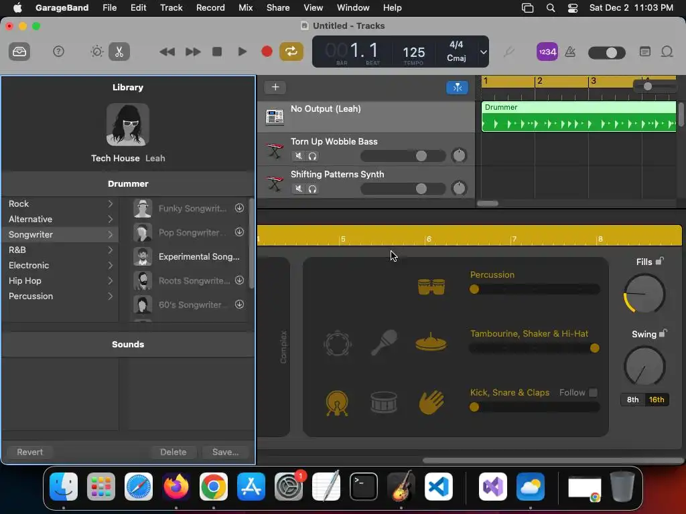Adjust the Percussion variation slider
686x514 pixels.
click(x=534, y=289)
